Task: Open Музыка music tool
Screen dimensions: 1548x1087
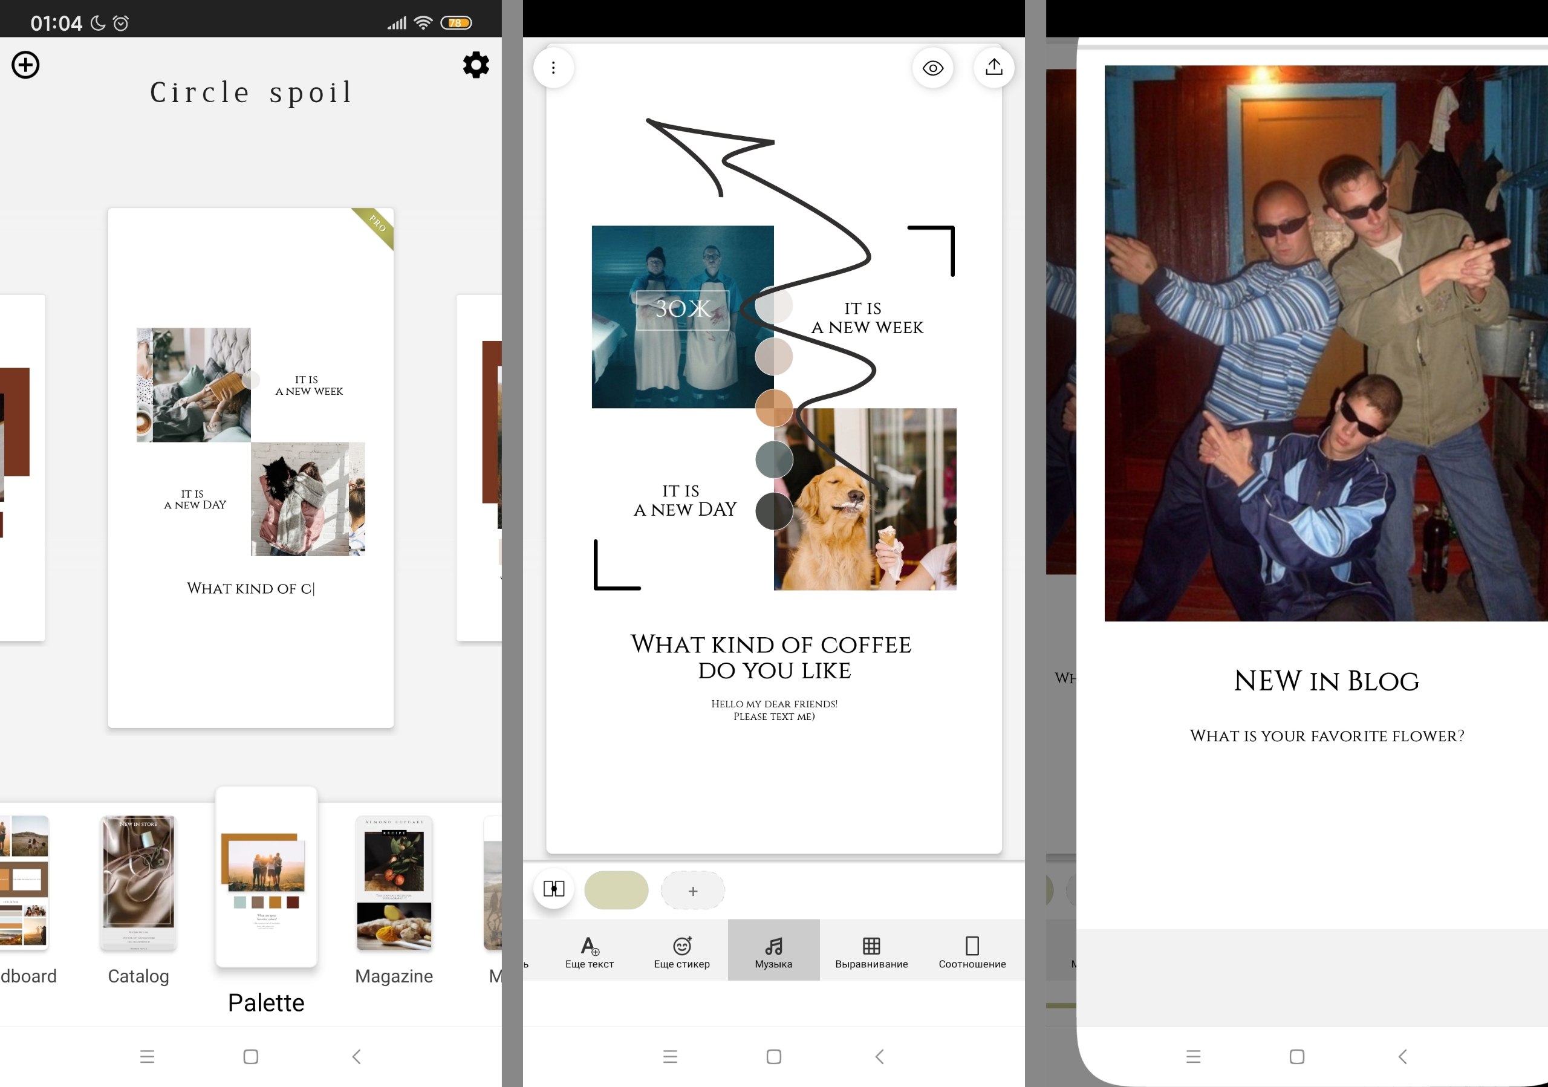Action: pyautogui.click(x=773, y=952)
